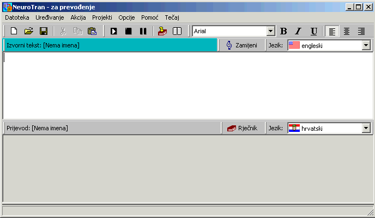Center align the text

[x=347, y=31]
